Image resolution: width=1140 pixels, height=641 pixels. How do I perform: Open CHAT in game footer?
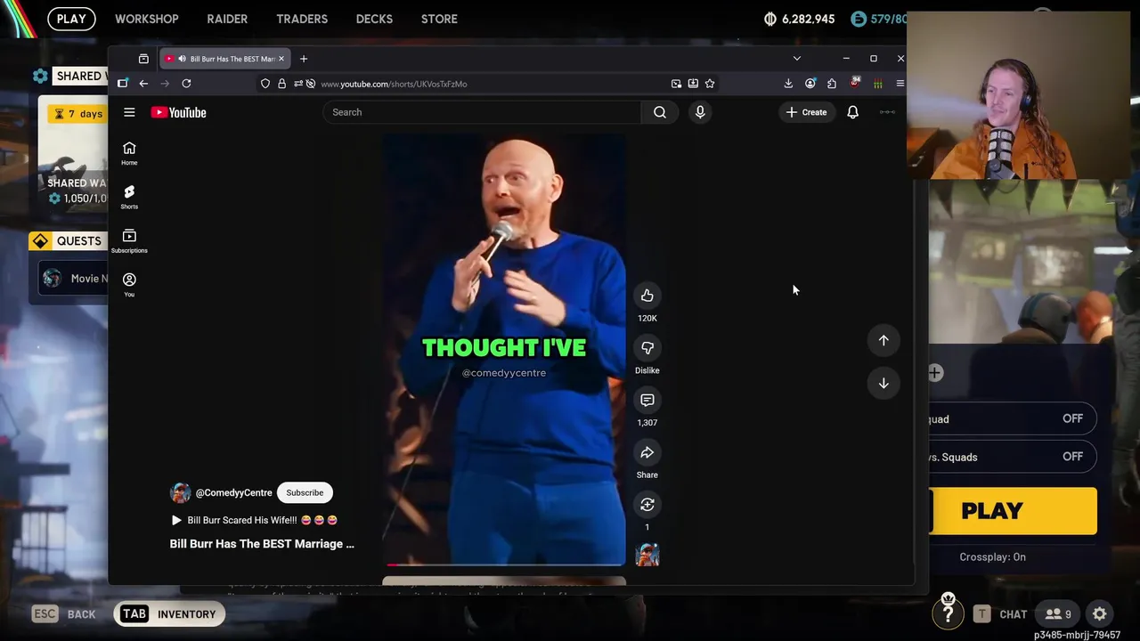[1000, 614]
